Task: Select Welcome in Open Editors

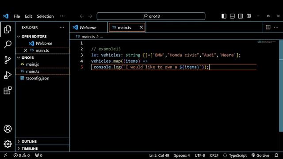Action: [x=42, y=43]
